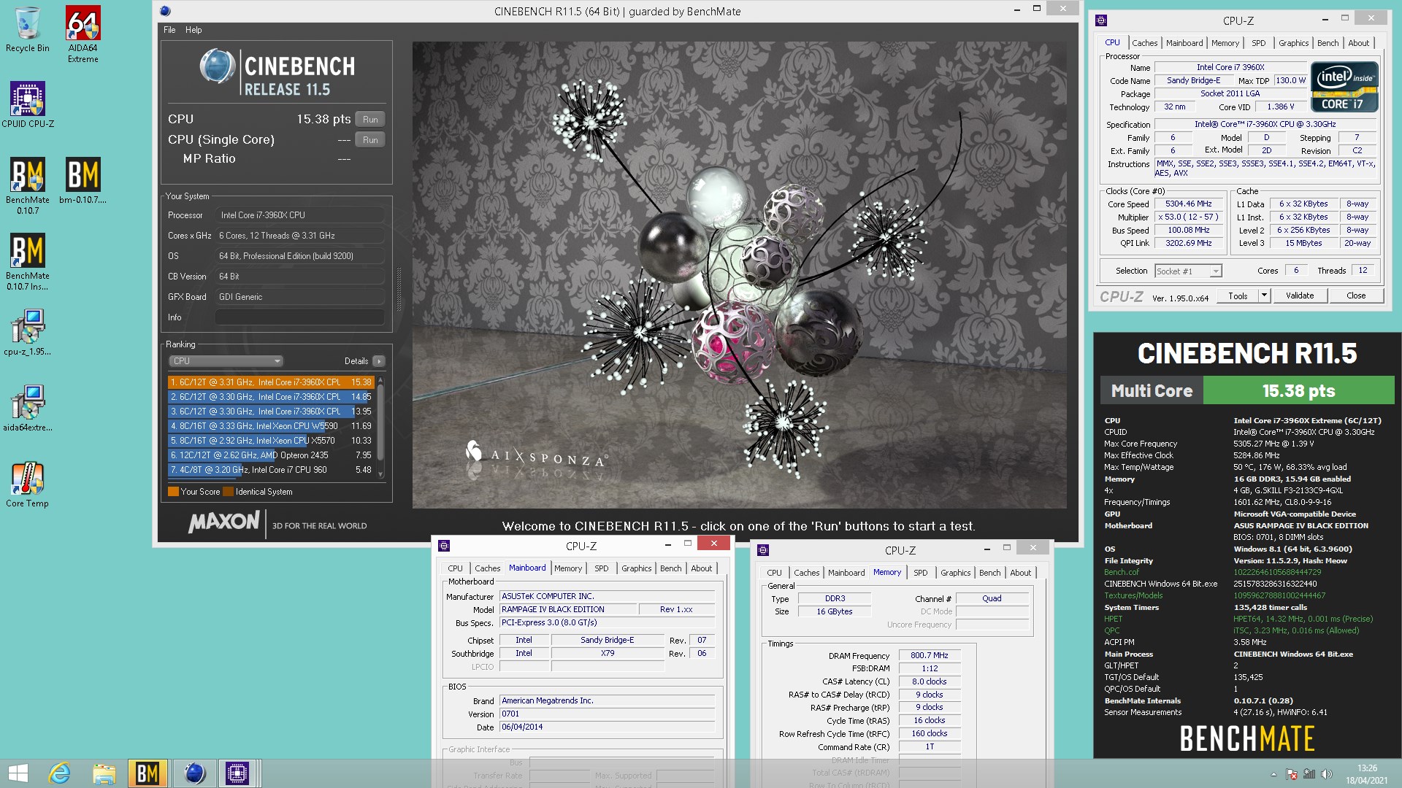Click the ranking Details arrow button
This screenshot has height=788, width=1402.
(378, 361)
